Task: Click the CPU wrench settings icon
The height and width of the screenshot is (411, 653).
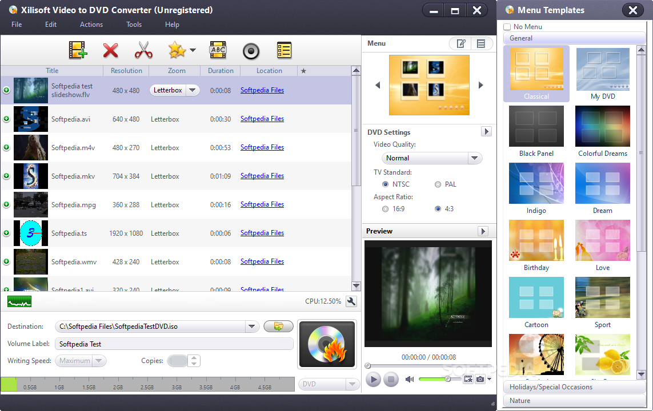Action: 351,301
